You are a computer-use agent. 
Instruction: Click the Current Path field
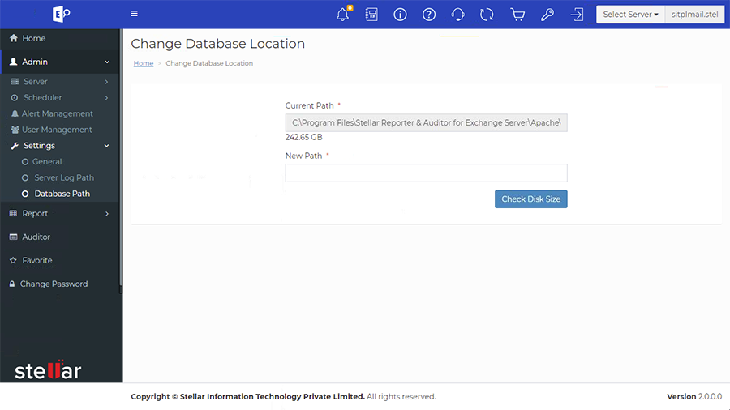tap(426, 122)
